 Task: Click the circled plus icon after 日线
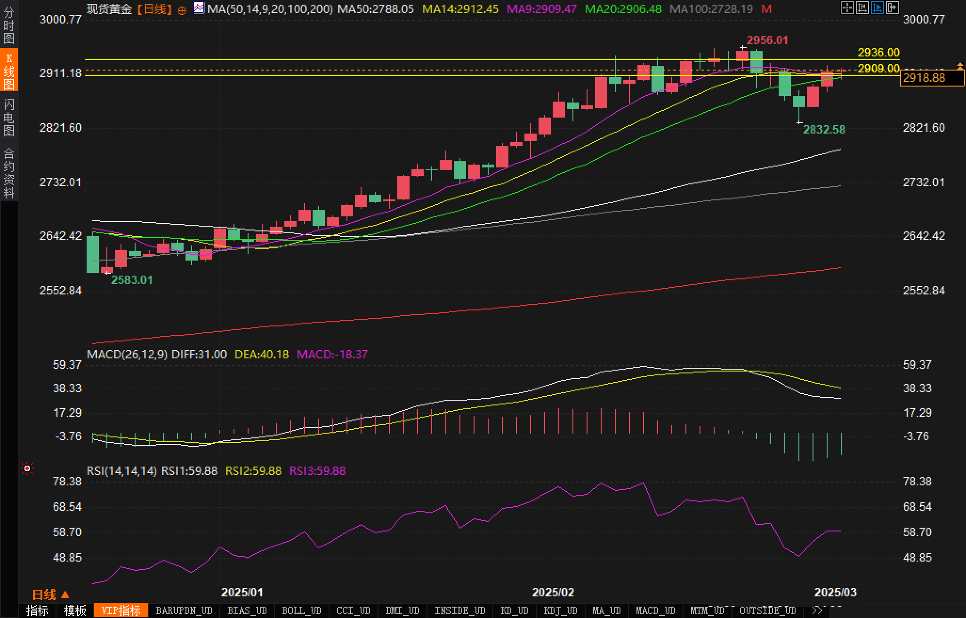point(182,10)
